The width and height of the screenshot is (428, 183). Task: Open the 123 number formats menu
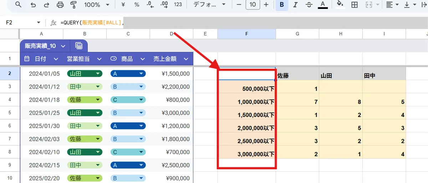click(x=178, y=5)
